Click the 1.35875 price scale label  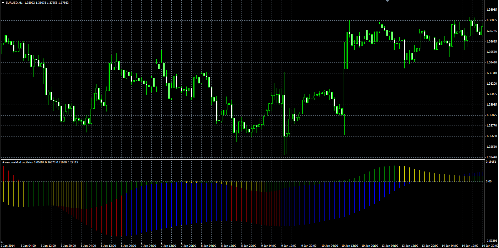[491, 115]
